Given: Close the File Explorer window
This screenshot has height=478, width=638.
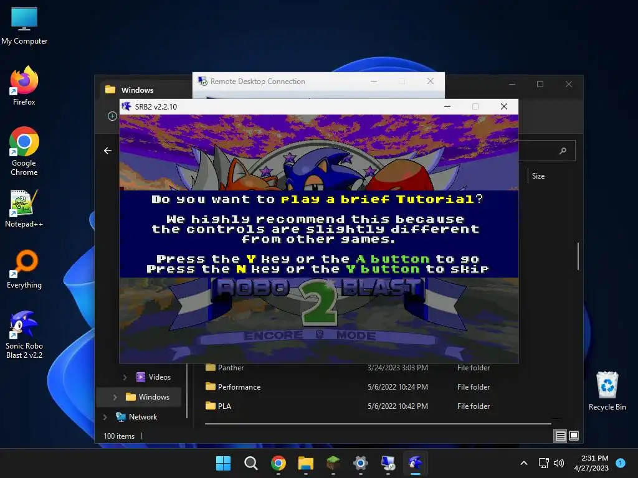Looking at the screenshot, I should (568, 84).
